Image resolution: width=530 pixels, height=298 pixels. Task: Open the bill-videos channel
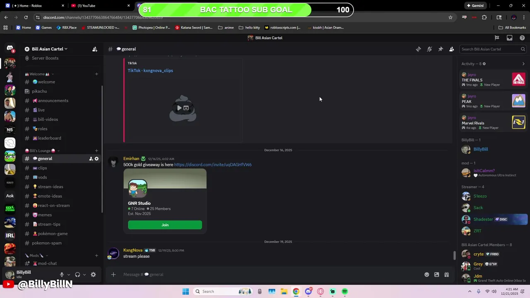(x=61, y=119)
